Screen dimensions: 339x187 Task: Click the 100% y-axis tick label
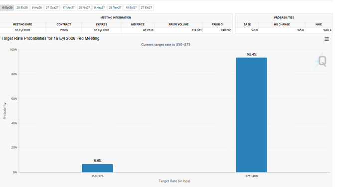coord(13,50)
